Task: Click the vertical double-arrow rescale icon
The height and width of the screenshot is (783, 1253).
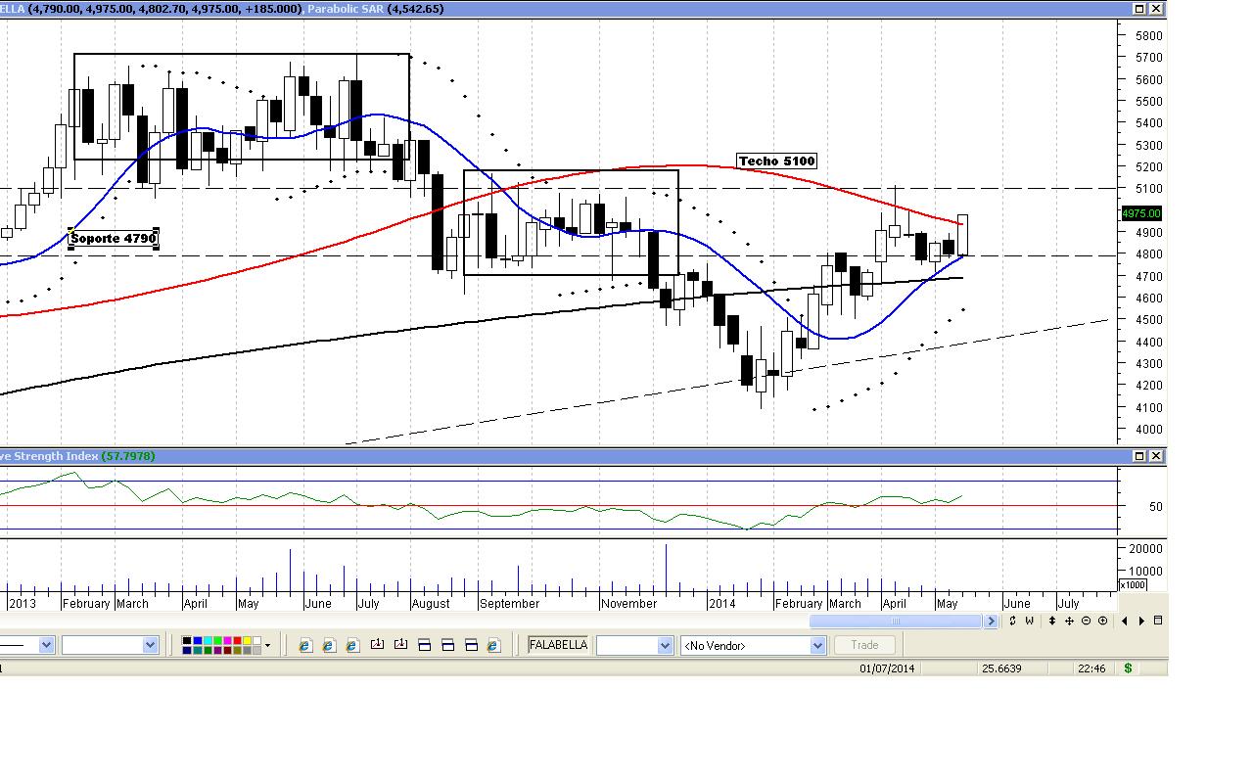Action: (1054, 621)
